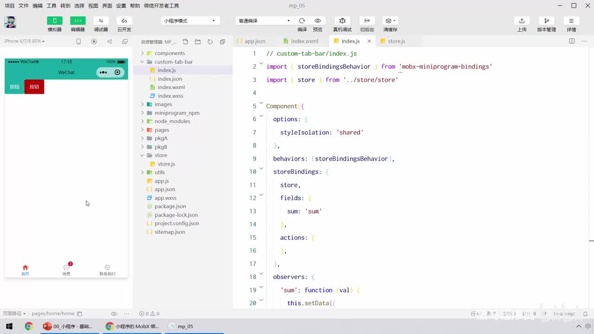The image size is (594, 334).
Task: Close the index.js editor tab
Action: [369, 41]
